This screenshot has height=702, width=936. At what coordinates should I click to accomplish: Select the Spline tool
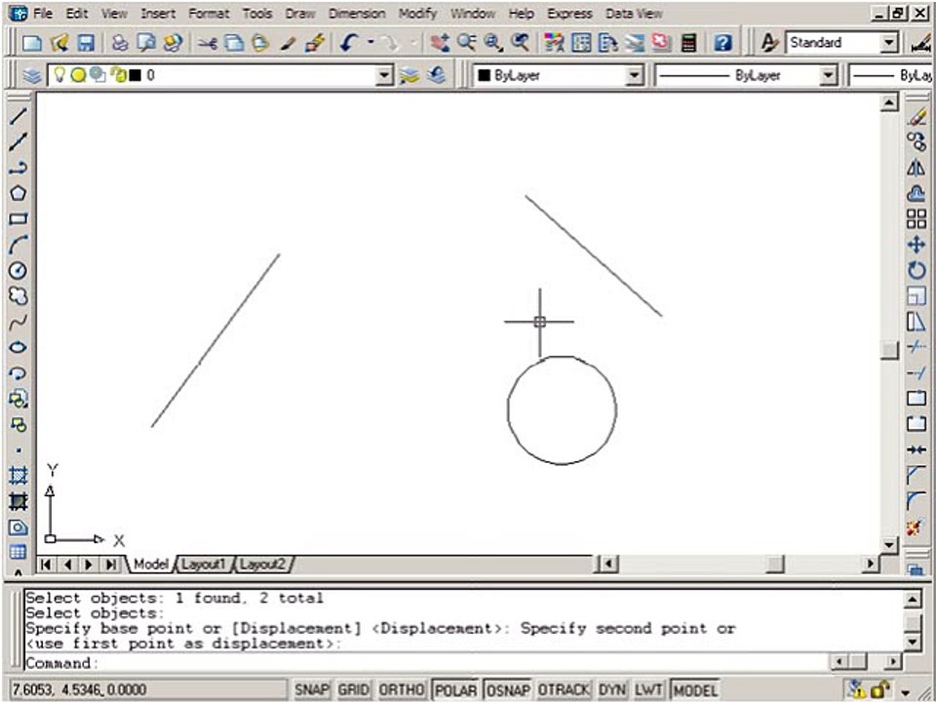18,322
